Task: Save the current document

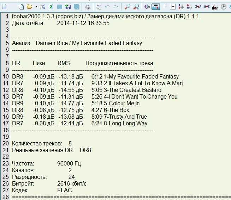Action: click(60, 7)
